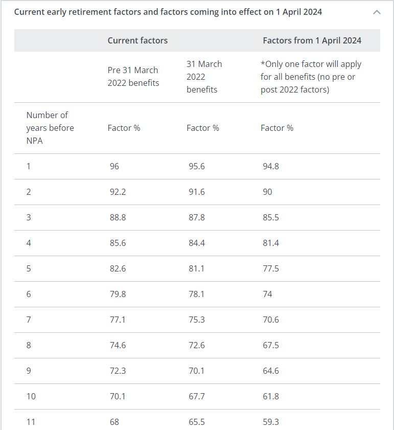
Task: Select the 87.8 cell in row 3
Action: pyautogui.click(x=197, y=217)
